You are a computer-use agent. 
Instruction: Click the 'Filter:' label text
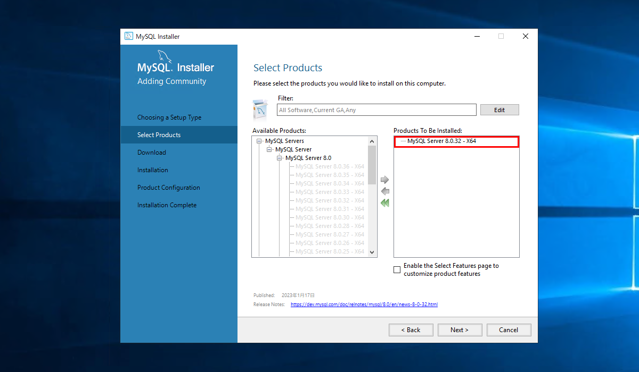pos(286,98)
